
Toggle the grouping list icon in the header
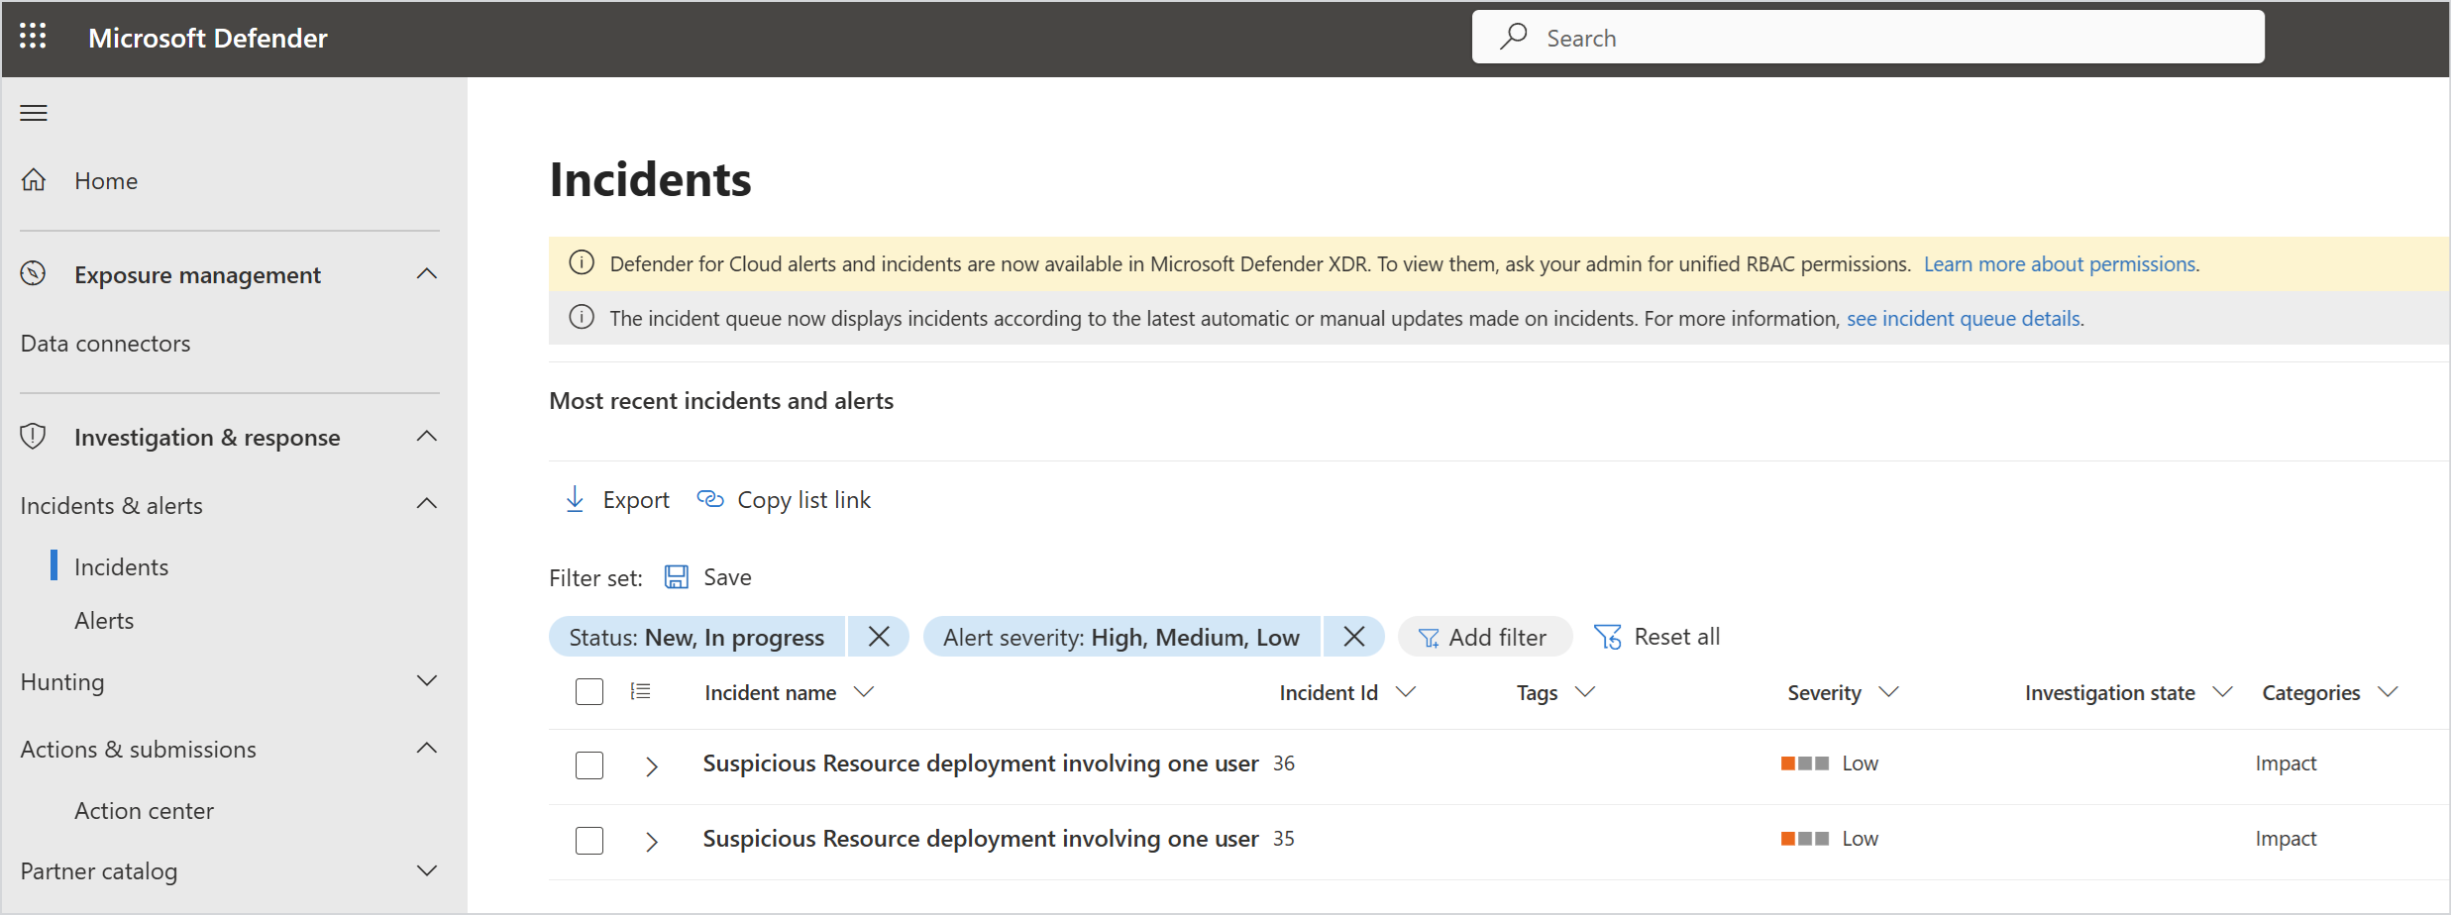pyautogui.click(x=641, y=692)
